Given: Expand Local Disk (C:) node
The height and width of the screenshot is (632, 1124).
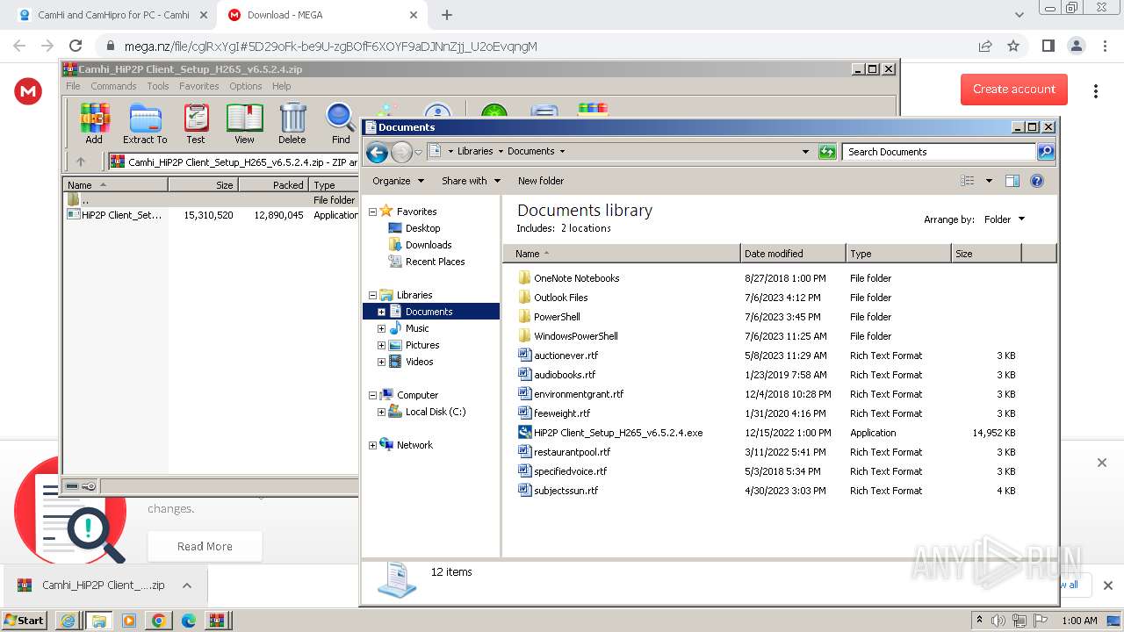Looking at the screenshot, I should pos(381,412).
